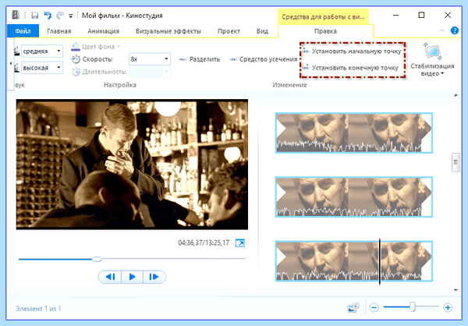
Task: Click the Длительность clock icon
Action: click(x=76, y=72)
